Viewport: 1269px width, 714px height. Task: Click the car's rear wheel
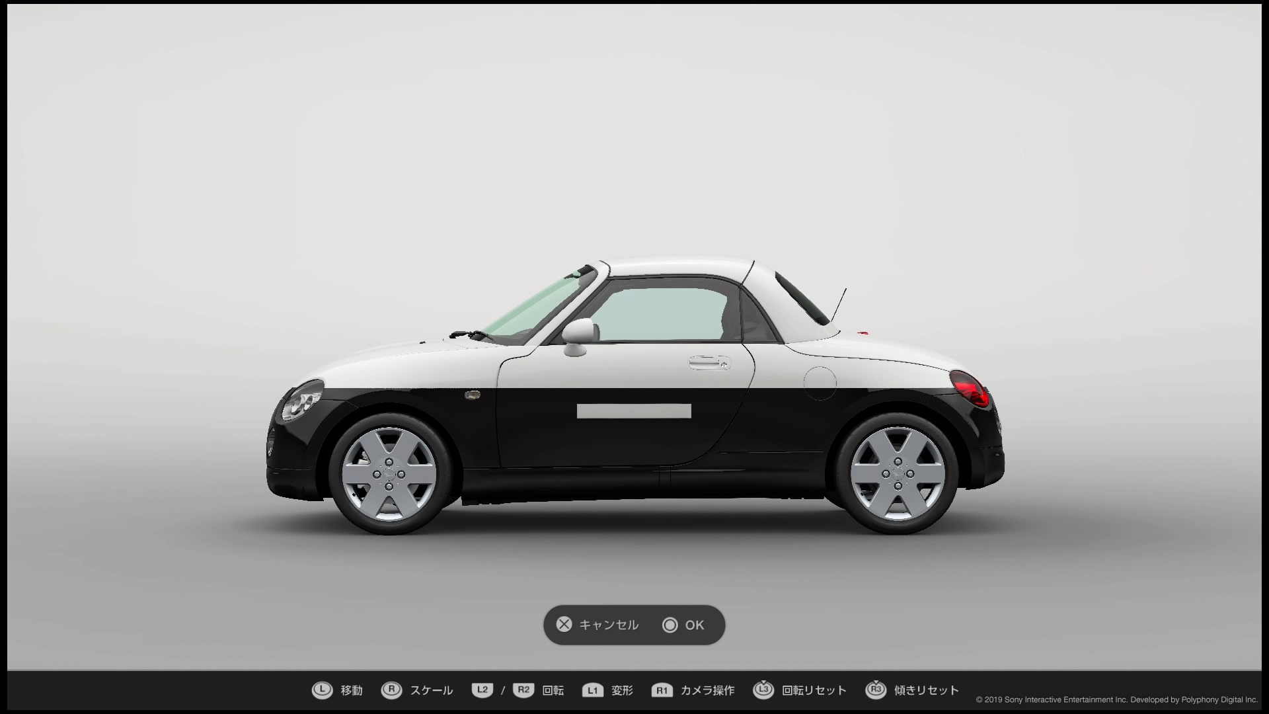[x=897, y=473]
